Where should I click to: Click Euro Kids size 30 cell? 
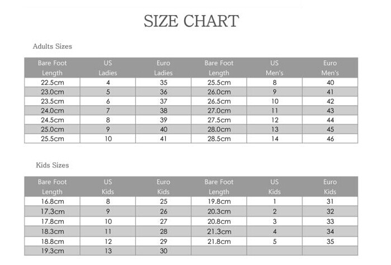coord(163,251)
